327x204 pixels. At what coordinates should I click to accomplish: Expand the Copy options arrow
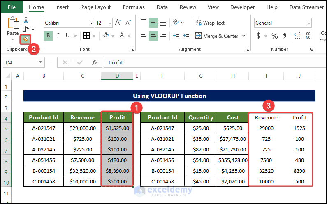tap(33, 30)
